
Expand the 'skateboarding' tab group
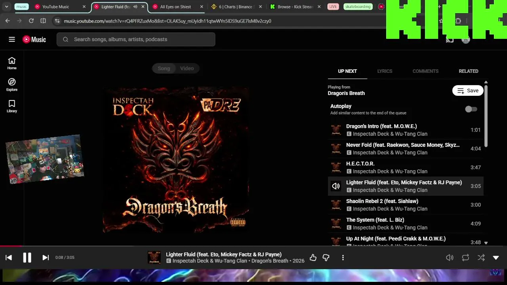click(x=358, y=7)
